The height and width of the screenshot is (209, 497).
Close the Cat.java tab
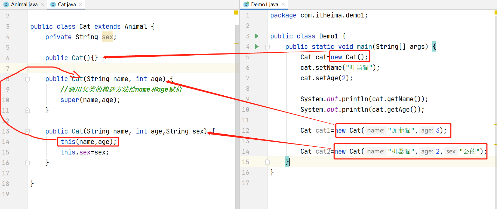coord(81,4)
